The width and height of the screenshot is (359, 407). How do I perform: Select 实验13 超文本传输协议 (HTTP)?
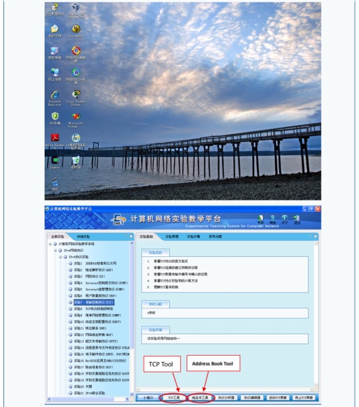coord(96,341)
